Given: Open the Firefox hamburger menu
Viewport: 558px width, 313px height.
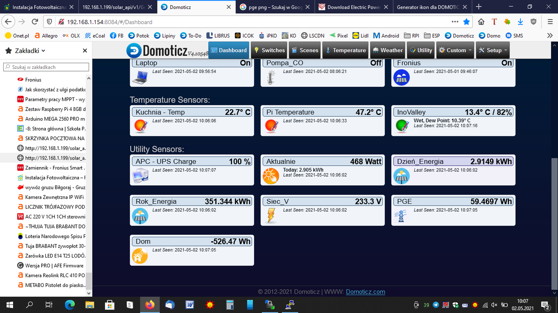Looking at the screenshot, I should [550, 22].
